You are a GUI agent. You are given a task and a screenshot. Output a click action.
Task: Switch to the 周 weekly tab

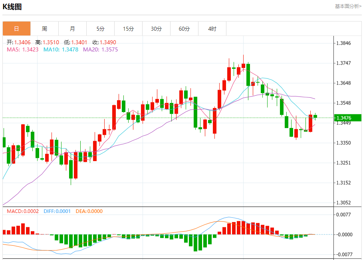point(44,29)
